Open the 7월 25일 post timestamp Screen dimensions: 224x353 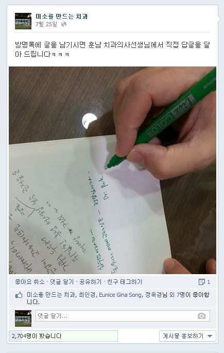click(x=46, y=24)
